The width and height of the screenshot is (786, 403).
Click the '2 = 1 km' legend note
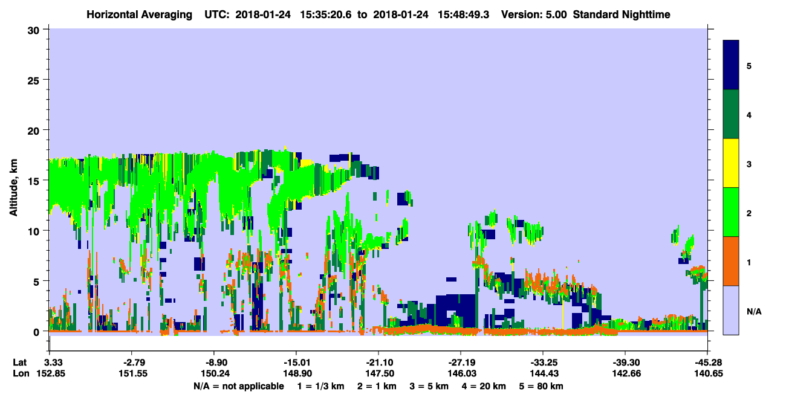(x=377, y=386)
